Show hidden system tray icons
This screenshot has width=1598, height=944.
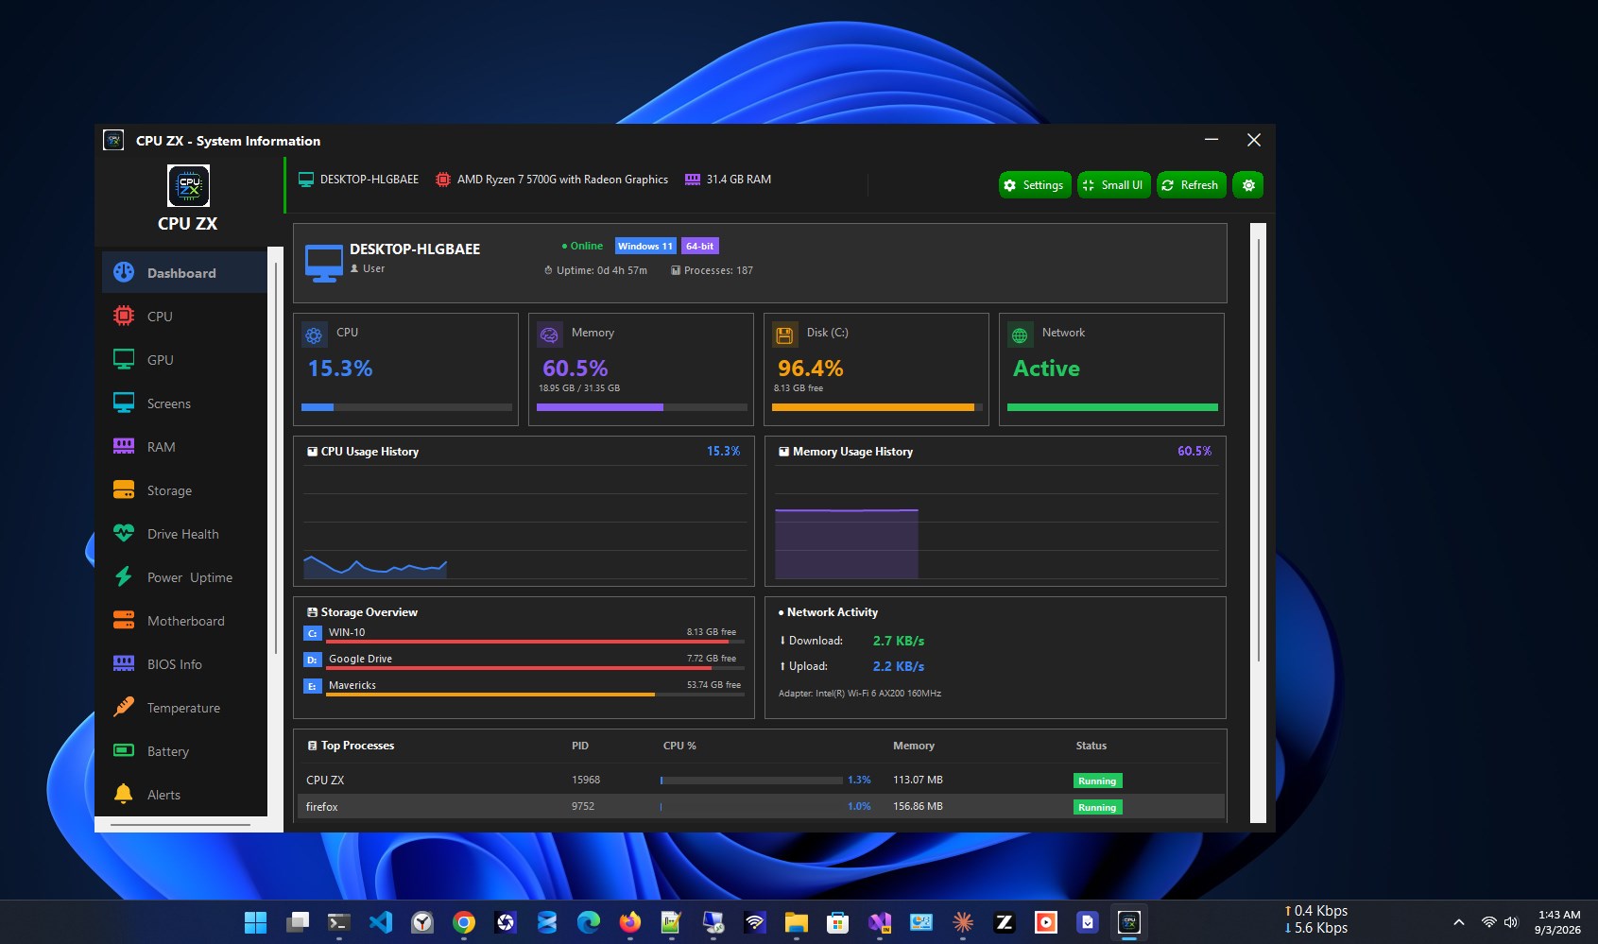pyautogui.click(x=1458, y=922)
